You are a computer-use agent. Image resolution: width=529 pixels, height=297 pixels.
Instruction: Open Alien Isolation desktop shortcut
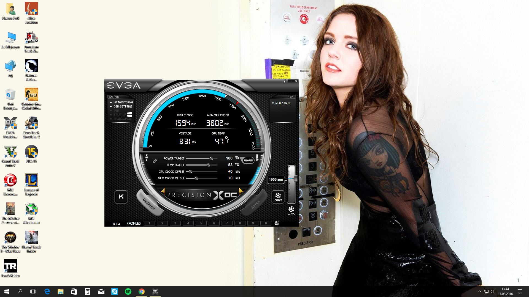point(31,13)
